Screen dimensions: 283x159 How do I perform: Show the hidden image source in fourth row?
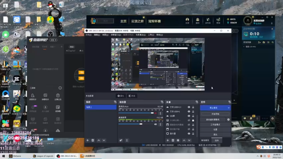click(x=189, y=120)
